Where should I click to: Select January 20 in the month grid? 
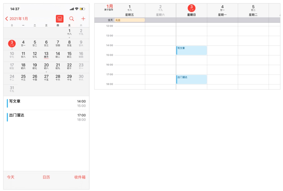click(46, 66)
